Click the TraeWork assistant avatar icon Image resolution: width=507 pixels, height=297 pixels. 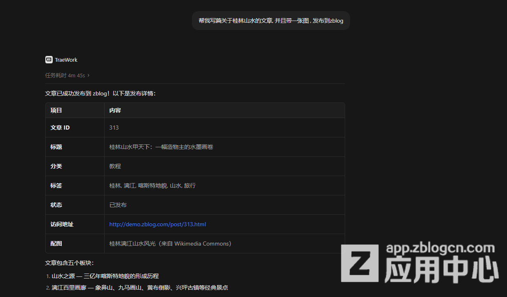point(49,60)
